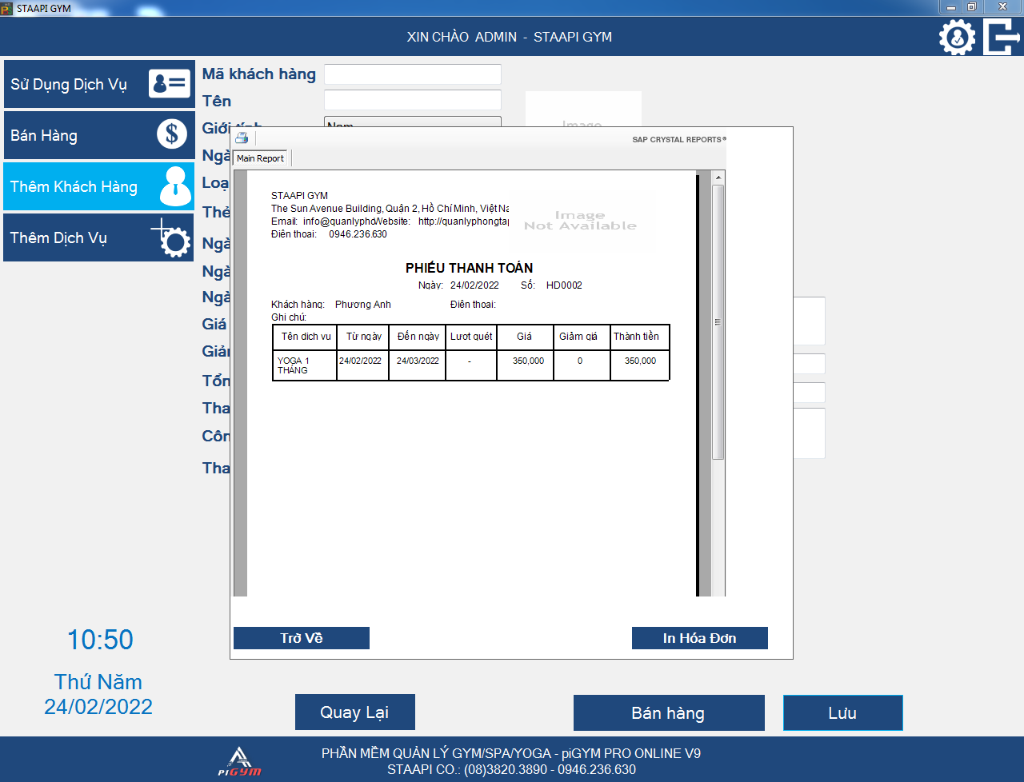Click the bottom Bán hàng button
The width and height of the screenshot is (1024, 782).
pos(668,712)
